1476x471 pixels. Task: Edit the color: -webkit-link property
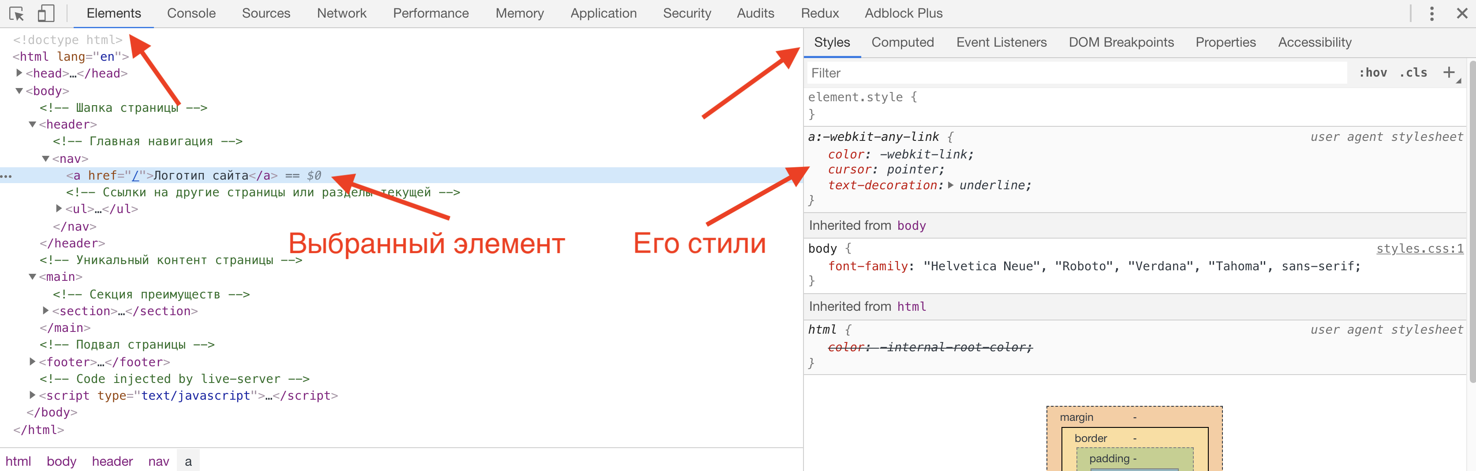900,155
